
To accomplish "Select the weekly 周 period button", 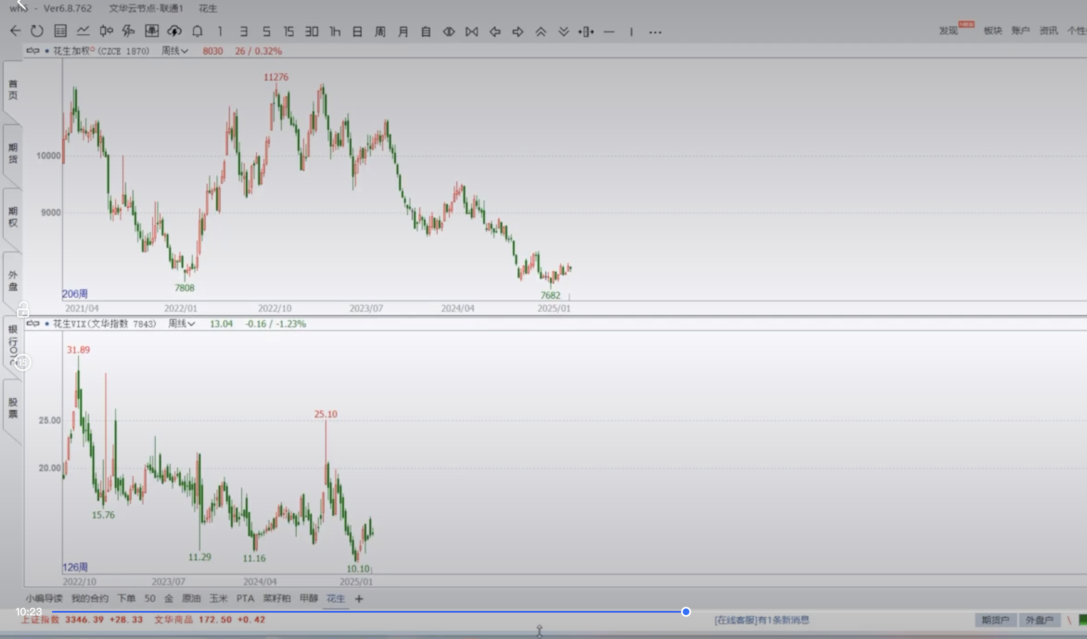I will (x=380, y=31).
